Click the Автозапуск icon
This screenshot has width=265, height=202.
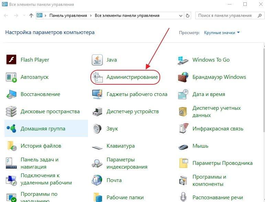pos(11,77)
